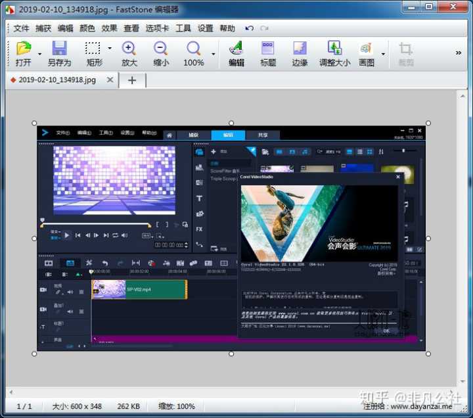Expand the 打开 dropdown arrow

(x=39, y=55)
